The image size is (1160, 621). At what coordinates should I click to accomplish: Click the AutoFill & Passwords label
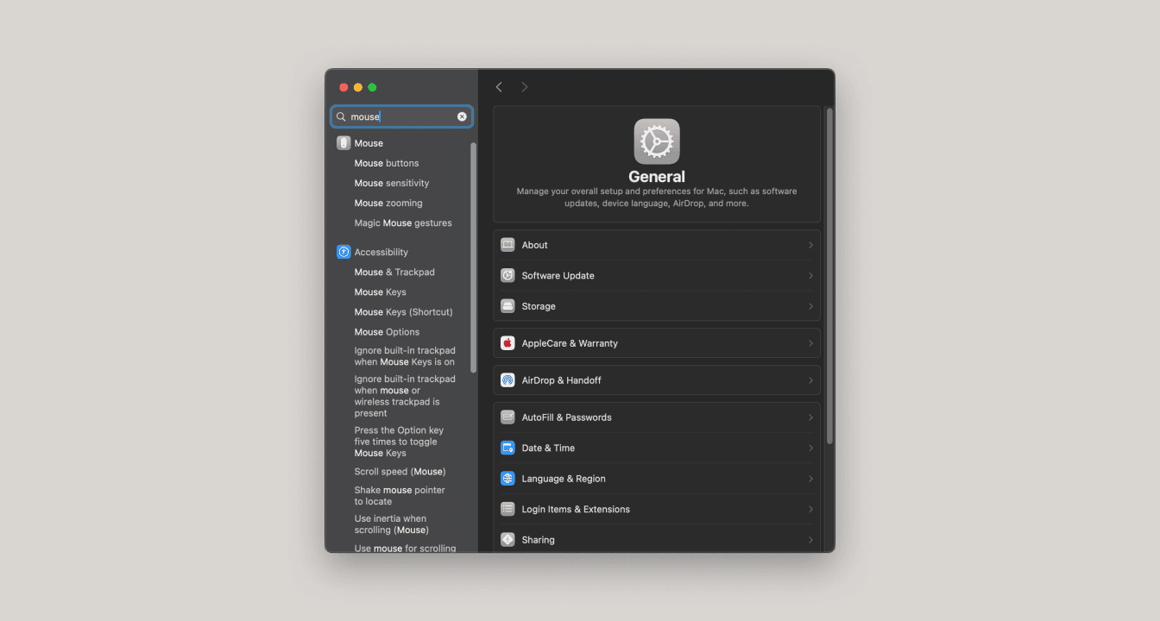566,417
